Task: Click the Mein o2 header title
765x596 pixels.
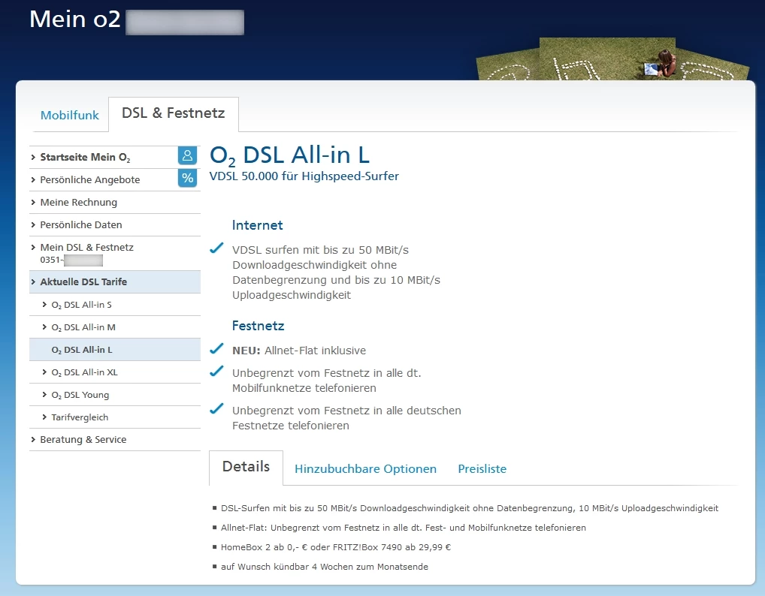Action: point(75,20)
